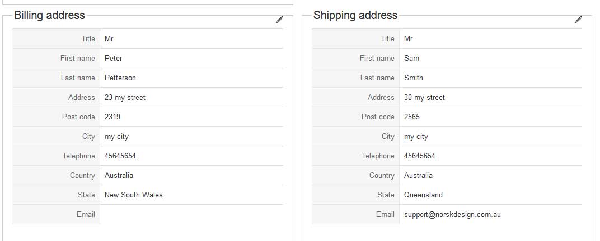Click the shipping Country value Australia
Screen dimensions: 600x241
point(418,176)
